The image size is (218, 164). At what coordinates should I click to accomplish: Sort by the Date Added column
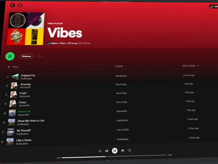click(x=190, y=66)
